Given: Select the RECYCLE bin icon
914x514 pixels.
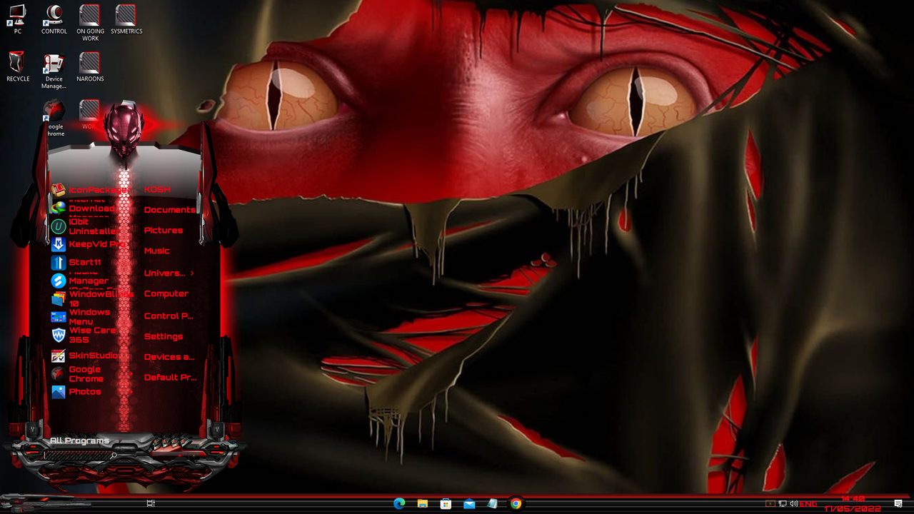Looking at the screenshot, I should [x=18, y=67].
